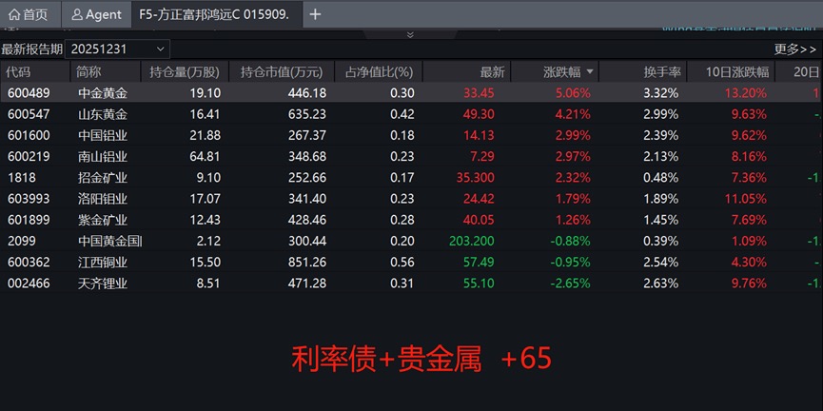The image size is (823, 411).
Task: Click stock code 601600
Action: (x=29, y=135)
